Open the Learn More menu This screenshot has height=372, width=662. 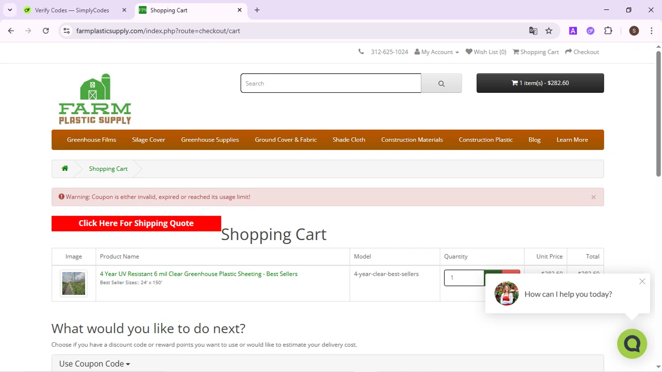(x=572, y=140)
